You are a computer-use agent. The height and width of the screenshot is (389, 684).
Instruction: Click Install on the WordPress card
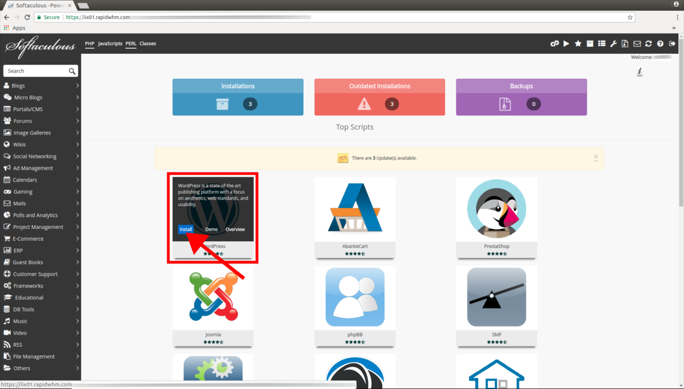pos(185,229)
